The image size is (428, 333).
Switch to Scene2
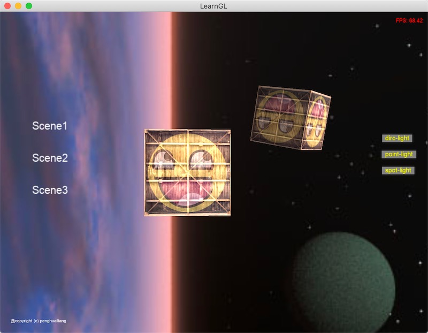(x=50, y=158)
